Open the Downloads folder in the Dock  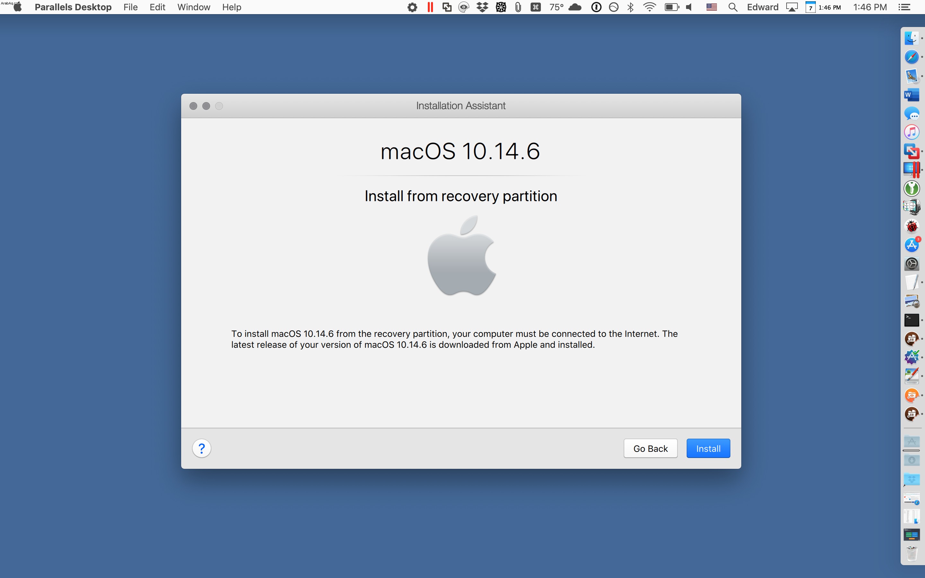911,460
